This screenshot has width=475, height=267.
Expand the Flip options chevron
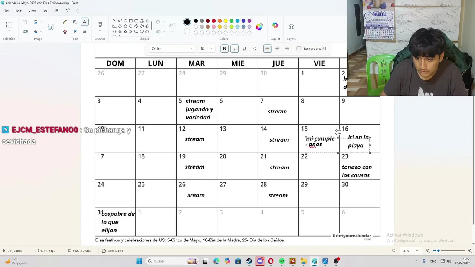[x=41, y=32]
